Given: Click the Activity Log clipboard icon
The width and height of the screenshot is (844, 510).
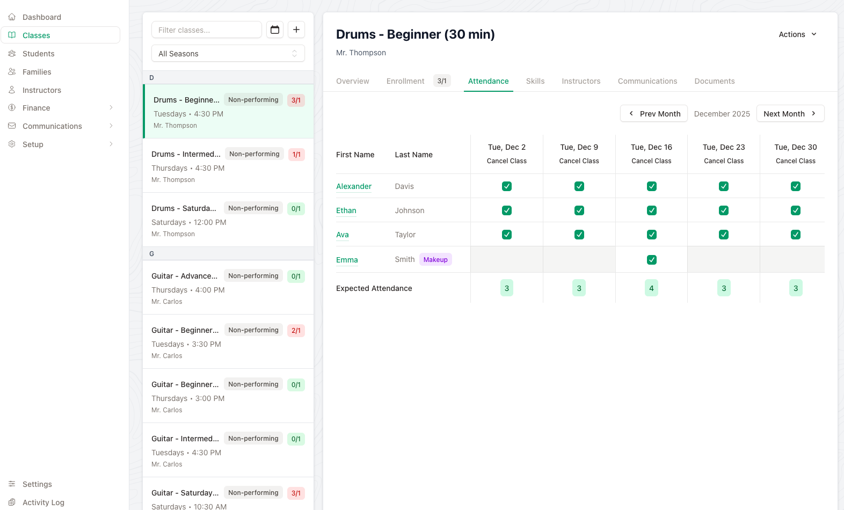Looking at the screenshot, I should click(12, 502).
